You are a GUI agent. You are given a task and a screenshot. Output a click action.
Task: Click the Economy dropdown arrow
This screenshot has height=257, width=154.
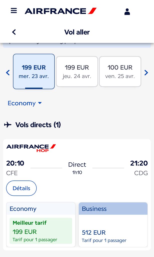[x=40, y=103]
